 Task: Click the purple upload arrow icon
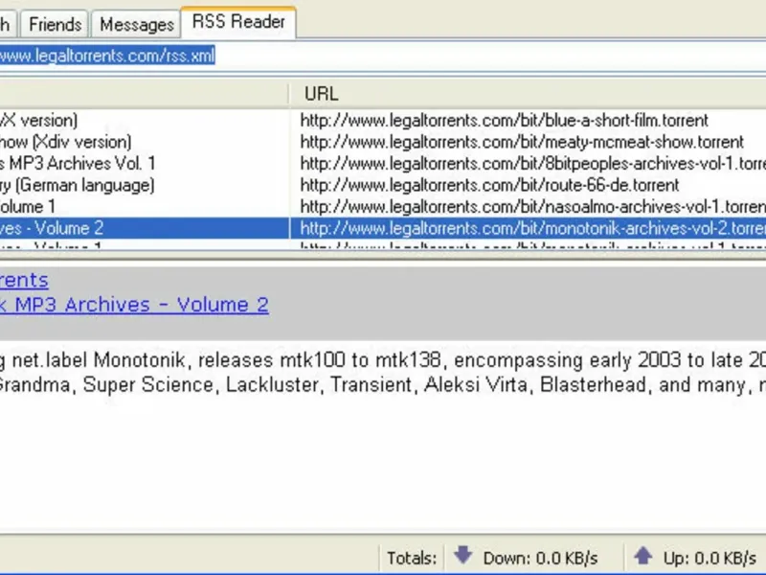[x=642, y=556]
